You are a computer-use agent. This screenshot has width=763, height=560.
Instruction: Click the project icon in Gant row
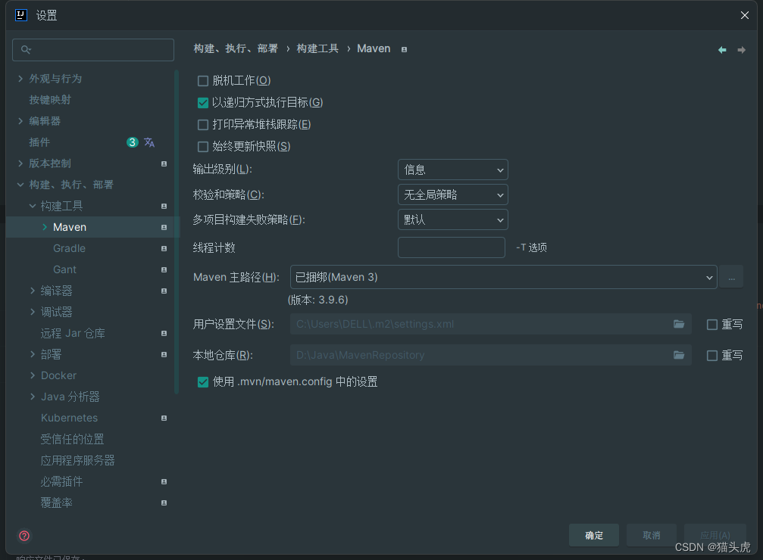click(164, 270)
